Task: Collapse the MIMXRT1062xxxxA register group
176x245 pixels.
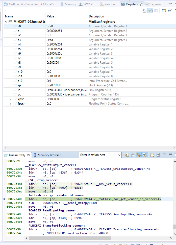Action: pyautogui.click(x=6, y=22)
